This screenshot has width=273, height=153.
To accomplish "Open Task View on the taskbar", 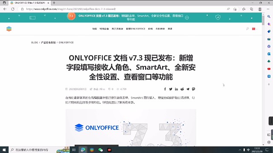I will [x=74, y=150].
